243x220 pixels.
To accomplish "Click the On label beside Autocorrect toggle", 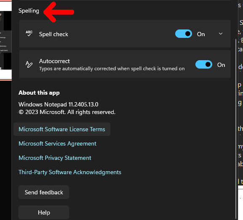I will pyautogui.click(x=221, y=65).
